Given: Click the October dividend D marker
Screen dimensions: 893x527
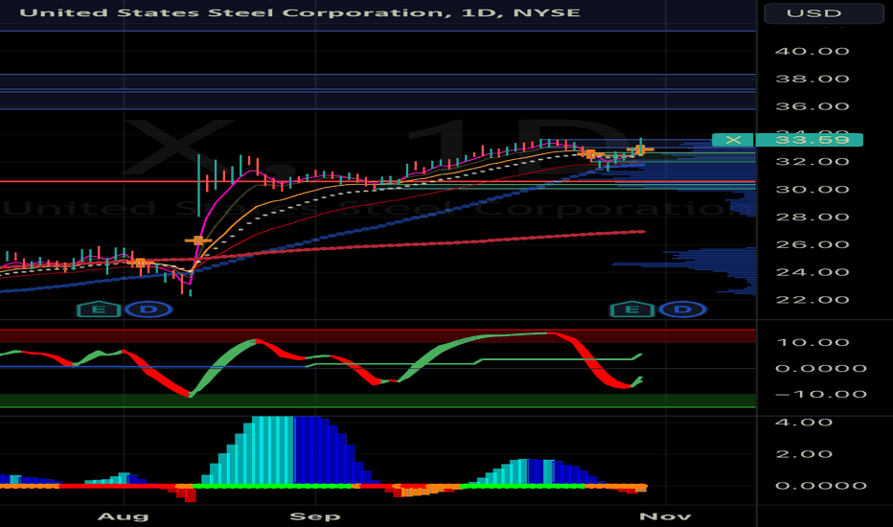Looking at the screenshot, I should coord(683,309).
